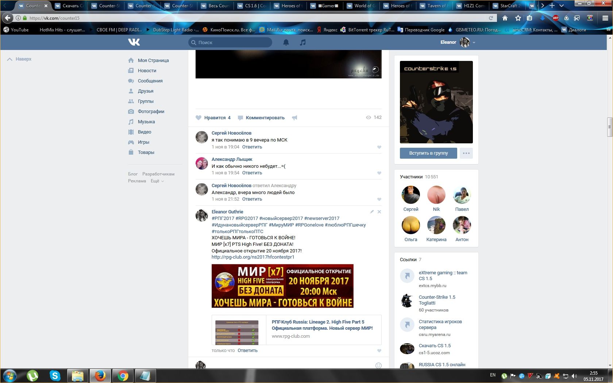
Task: Like Сергей Новосёлов's first comment heart
Action: coord(379,147)
